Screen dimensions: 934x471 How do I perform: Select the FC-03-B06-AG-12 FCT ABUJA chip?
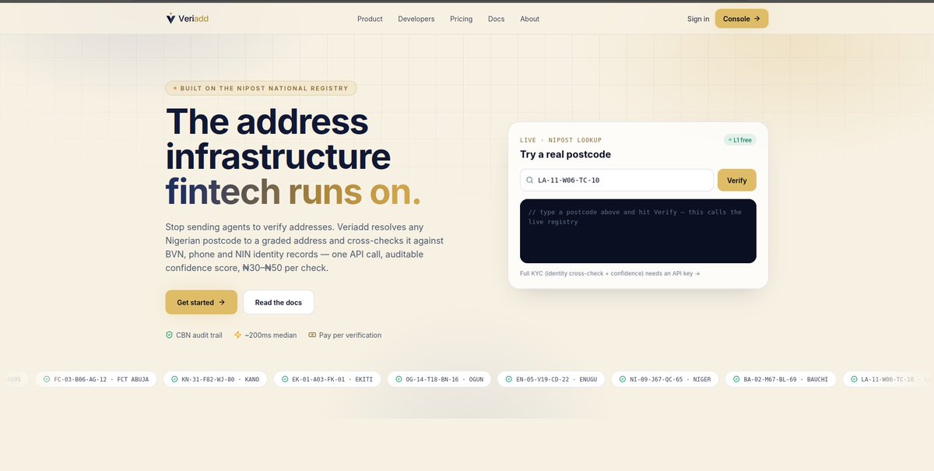[x=97, y=379]
